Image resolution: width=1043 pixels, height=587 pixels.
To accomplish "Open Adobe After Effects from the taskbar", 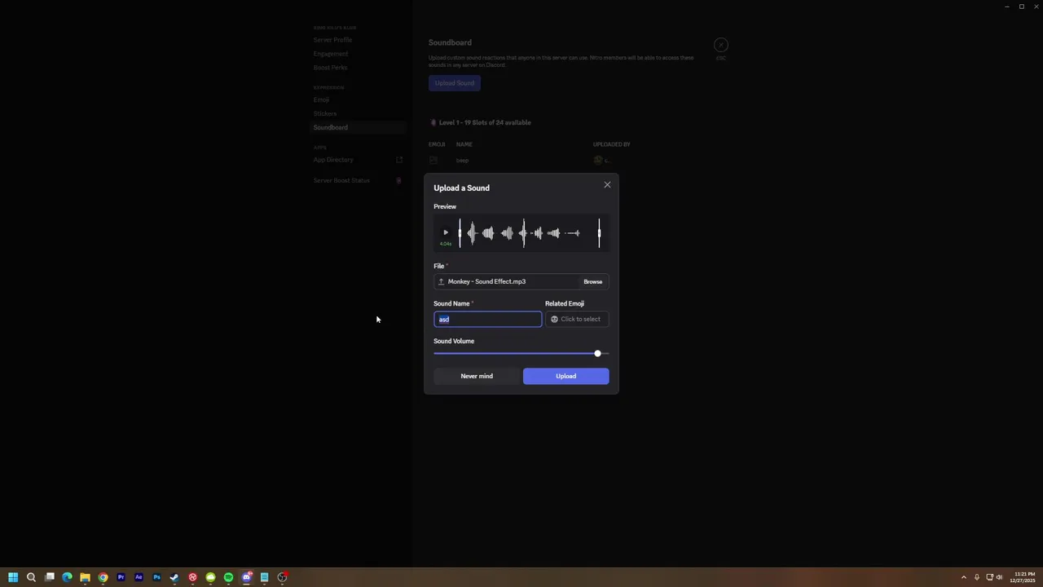I will point(139,577).
